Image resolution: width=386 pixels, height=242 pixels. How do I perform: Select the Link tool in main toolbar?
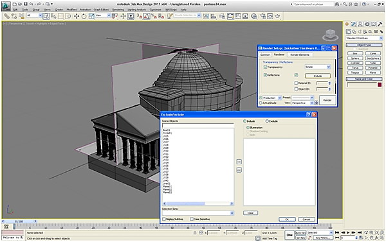6,17
